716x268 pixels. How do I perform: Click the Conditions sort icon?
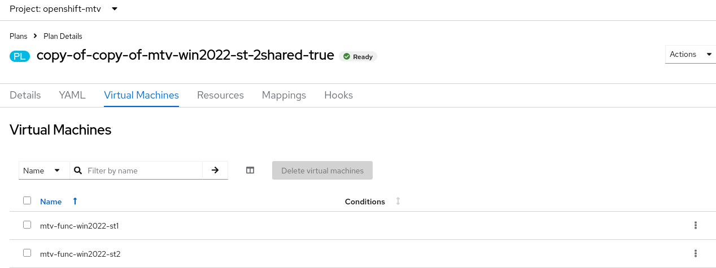398,202
